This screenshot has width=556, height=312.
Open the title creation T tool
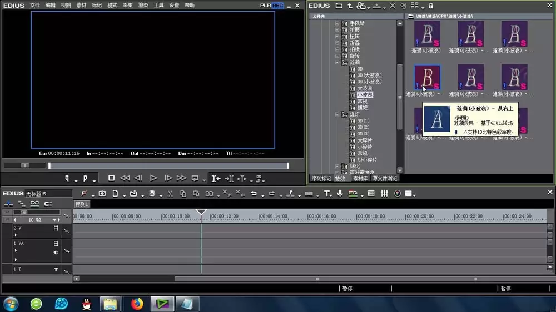click(x=326, y=194)
